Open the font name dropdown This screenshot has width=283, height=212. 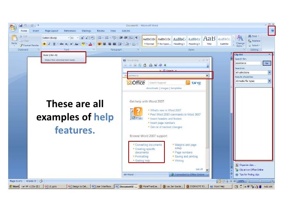[69, 38]
